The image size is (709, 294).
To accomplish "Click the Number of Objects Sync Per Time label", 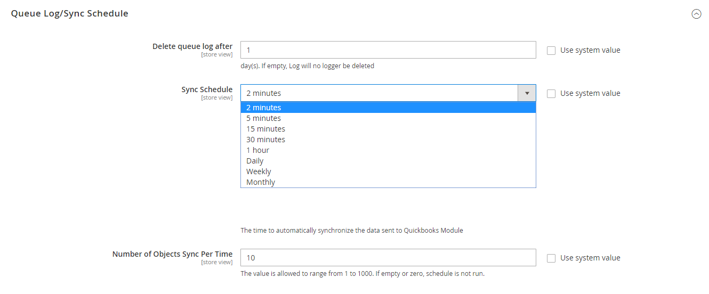I will [172, 254].
